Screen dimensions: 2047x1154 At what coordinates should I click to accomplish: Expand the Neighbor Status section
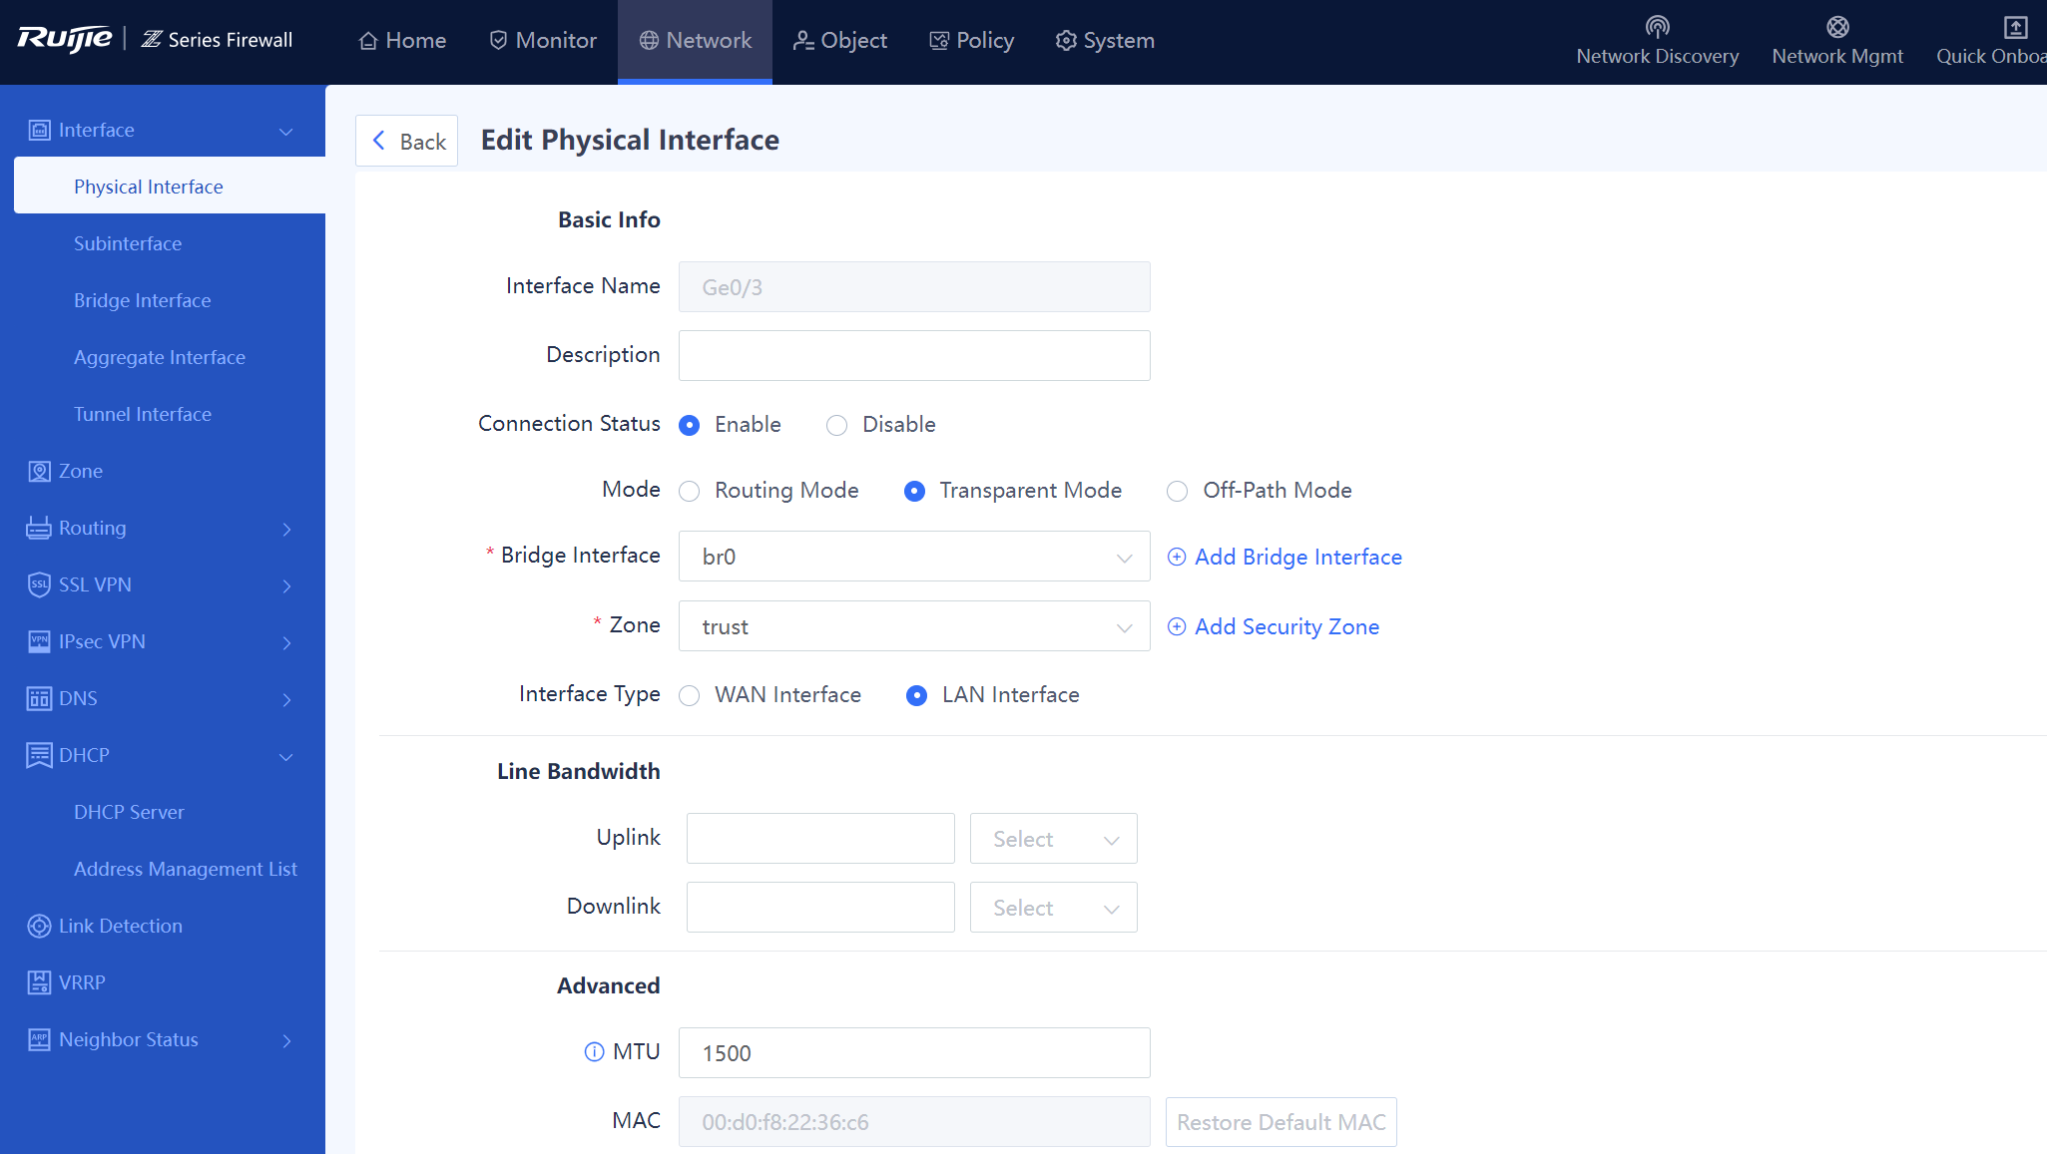point(286,1040)
